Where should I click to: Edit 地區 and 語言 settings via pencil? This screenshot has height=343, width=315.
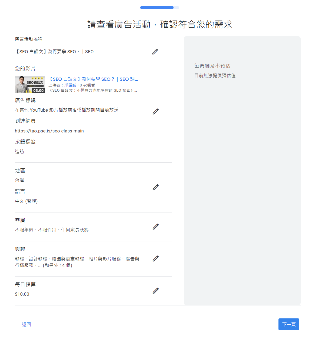tap(156, 187)
